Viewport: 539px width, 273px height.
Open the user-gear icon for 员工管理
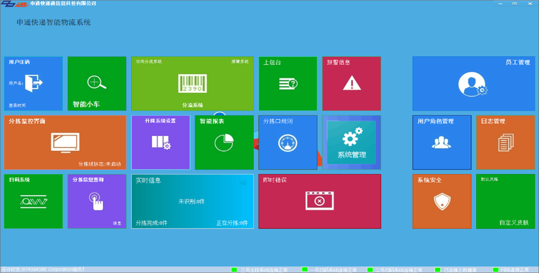pos(473,84)
